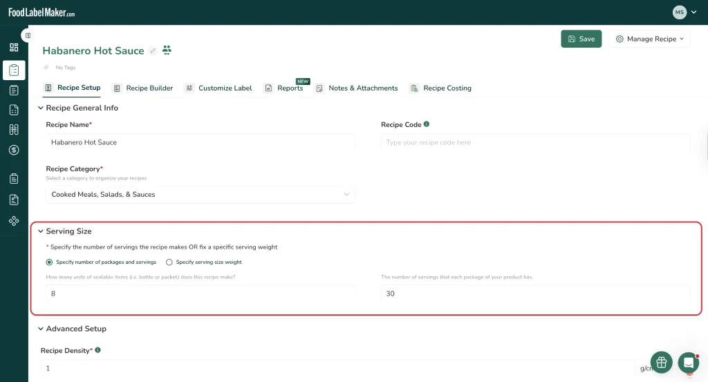Click the Recipe Density input field
This screenshot has height=382, width=708.
(337, 368)
